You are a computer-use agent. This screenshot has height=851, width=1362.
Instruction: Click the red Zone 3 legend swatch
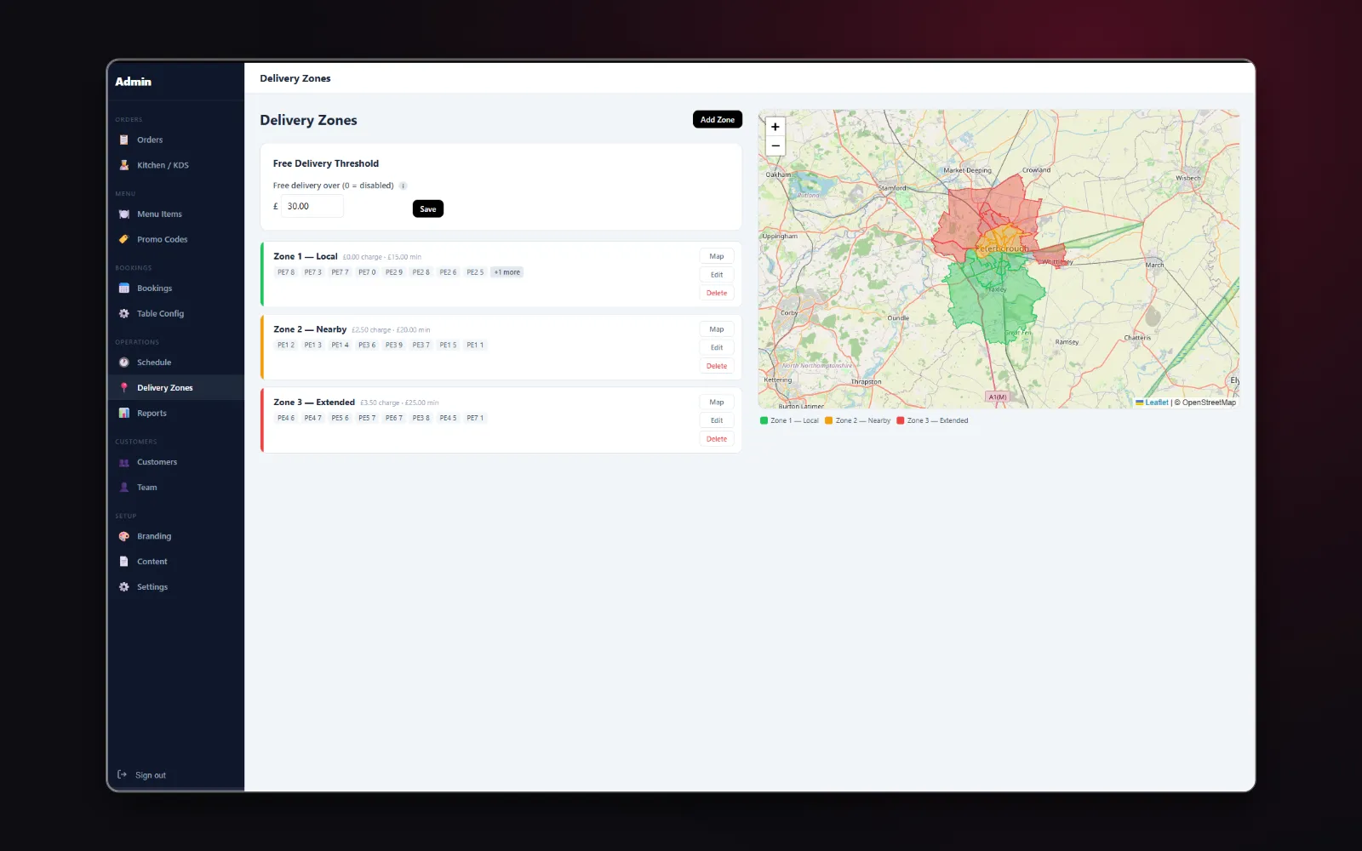coord(901,420)
